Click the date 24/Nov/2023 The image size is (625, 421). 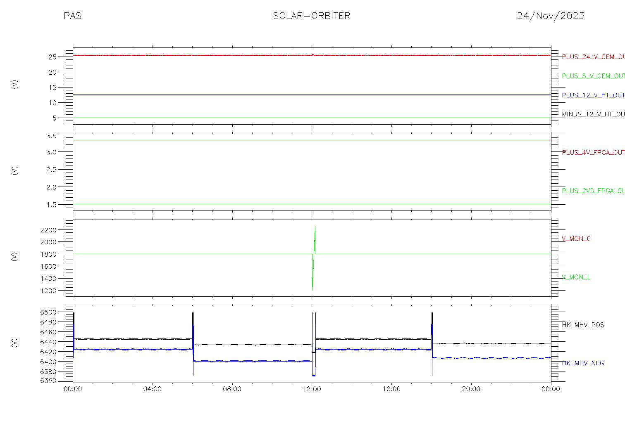pyautogui.click(x=551, y=16)
